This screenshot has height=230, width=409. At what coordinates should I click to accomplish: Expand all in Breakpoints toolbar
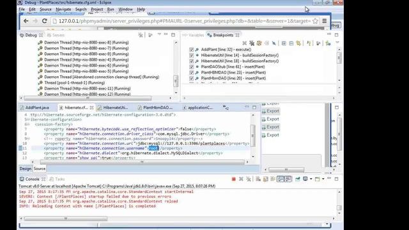[284, 43]
